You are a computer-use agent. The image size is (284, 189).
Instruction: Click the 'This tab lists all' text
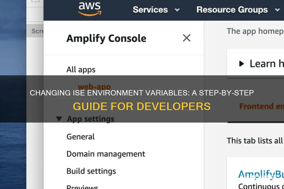point(255,141)
